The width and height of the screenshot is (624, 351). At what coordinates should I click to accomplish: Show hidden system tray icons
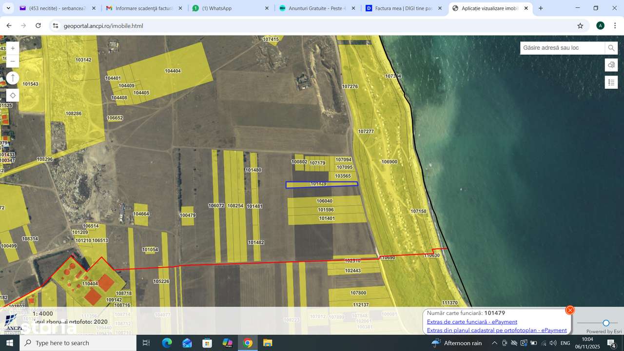point(494,343)
